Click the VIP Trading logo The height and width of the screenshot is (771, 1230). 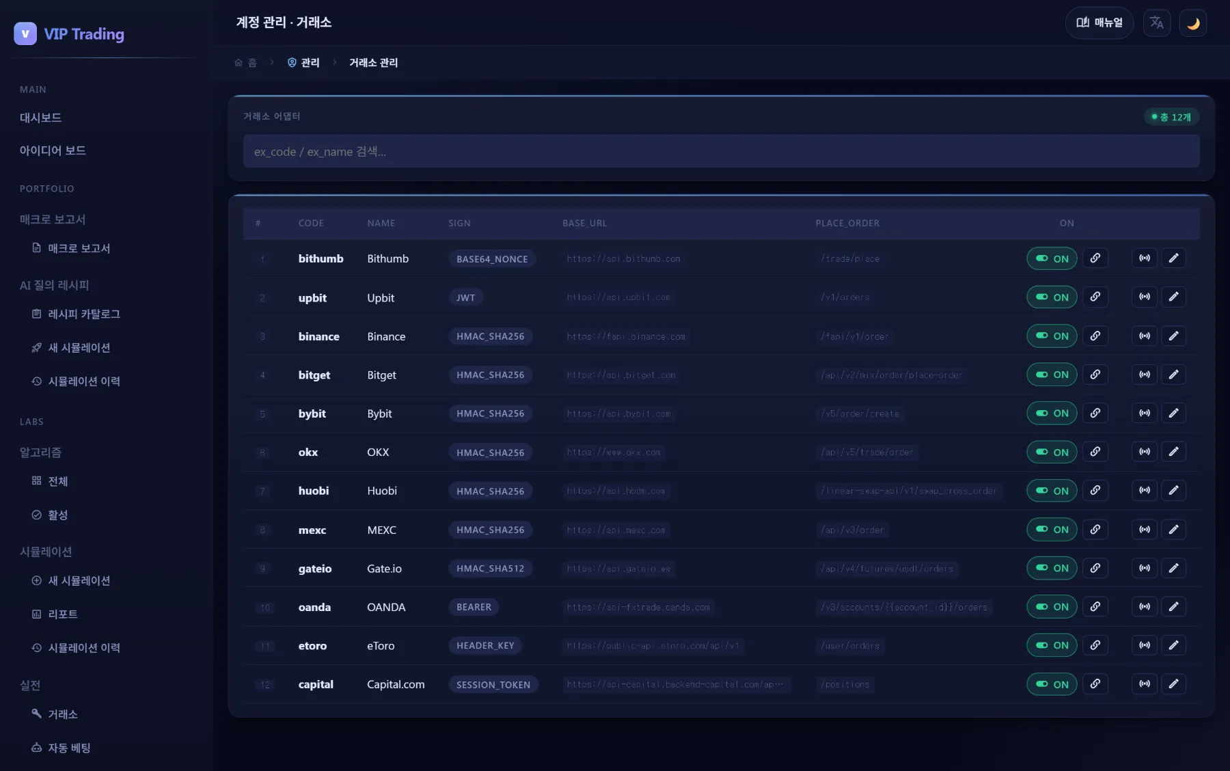coord(69,33)
